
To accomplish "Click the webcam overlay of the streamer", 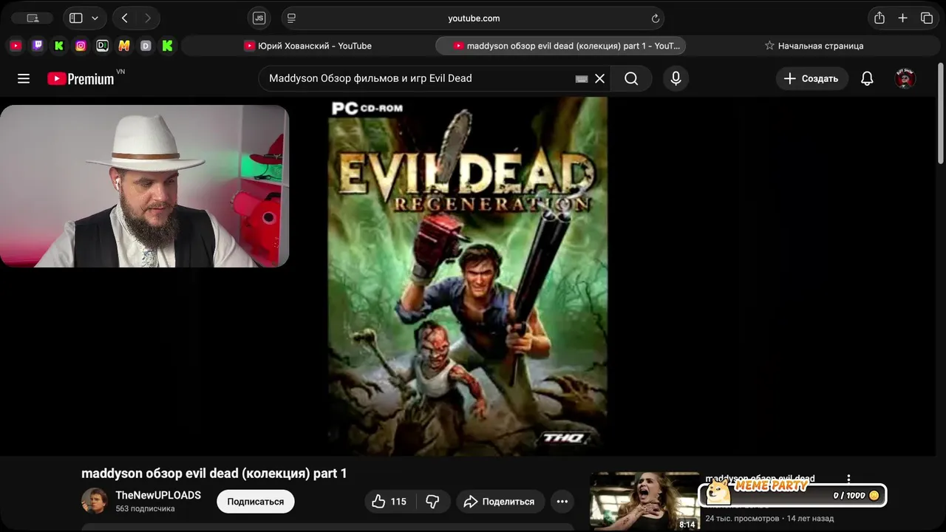I will [x=144, y=186].
